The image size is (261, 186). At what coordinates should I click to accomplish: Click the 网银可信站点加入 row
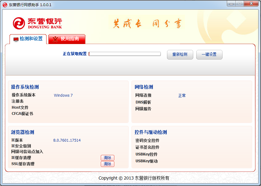coord(27,152)
